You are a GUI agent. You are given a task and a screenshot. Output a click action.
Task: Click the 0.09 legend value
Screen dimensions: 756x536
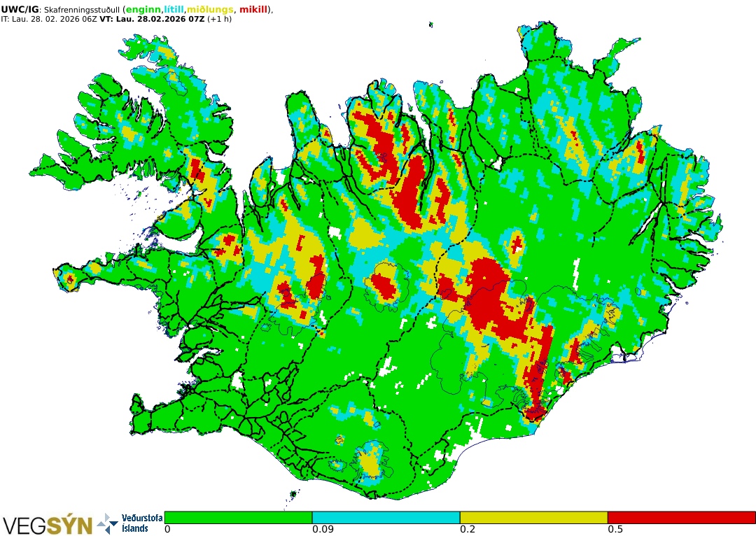[x=323, y=530]
